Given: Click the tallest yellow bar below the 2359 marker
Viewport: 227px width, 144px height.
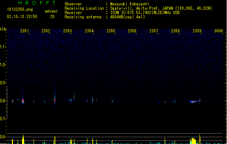Looking at the screenshot, I should 200,139.
